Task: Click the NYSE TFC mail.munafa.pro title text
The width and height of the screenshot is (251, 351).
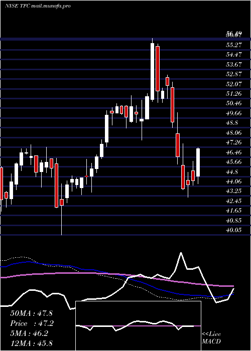Action: click(38, 6)
